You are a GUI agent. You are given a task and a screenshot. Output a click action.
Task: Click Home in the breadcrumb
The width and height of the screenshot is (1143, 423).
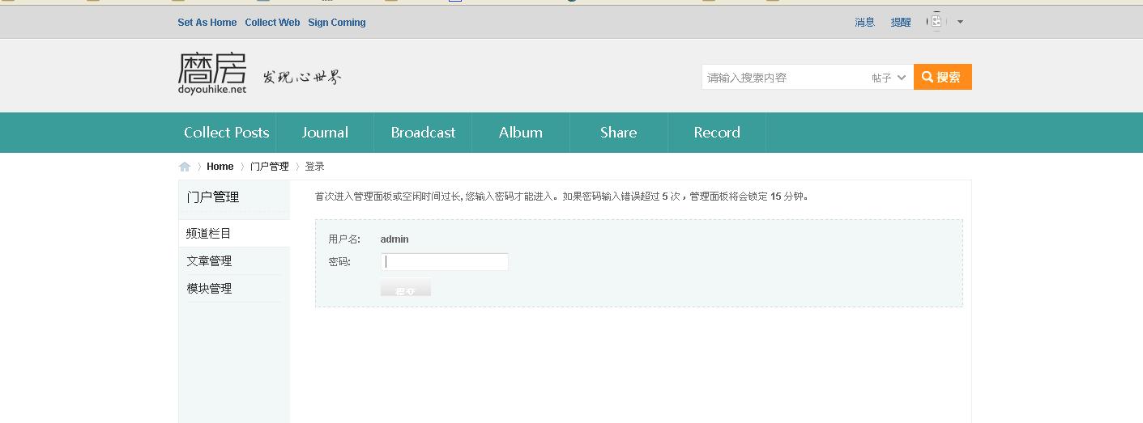tap(220, 167)
